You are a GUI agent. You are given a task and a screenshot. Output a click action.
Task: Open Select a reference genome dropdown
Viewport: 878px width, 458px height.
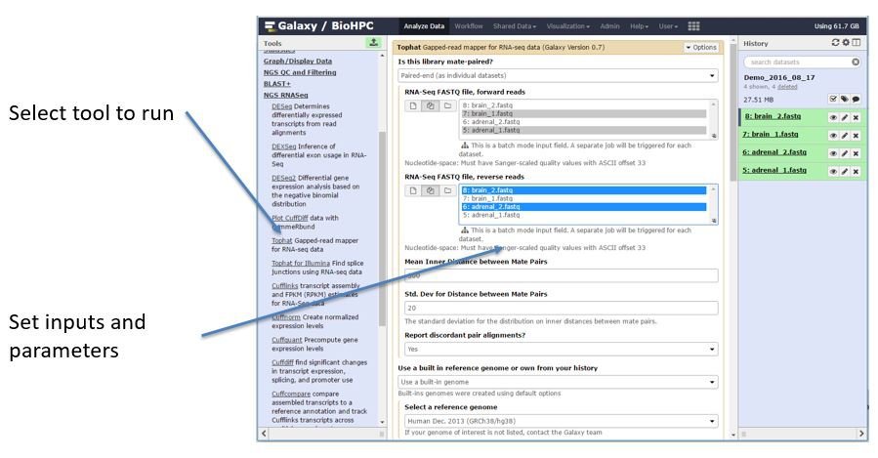click(561, 421)
